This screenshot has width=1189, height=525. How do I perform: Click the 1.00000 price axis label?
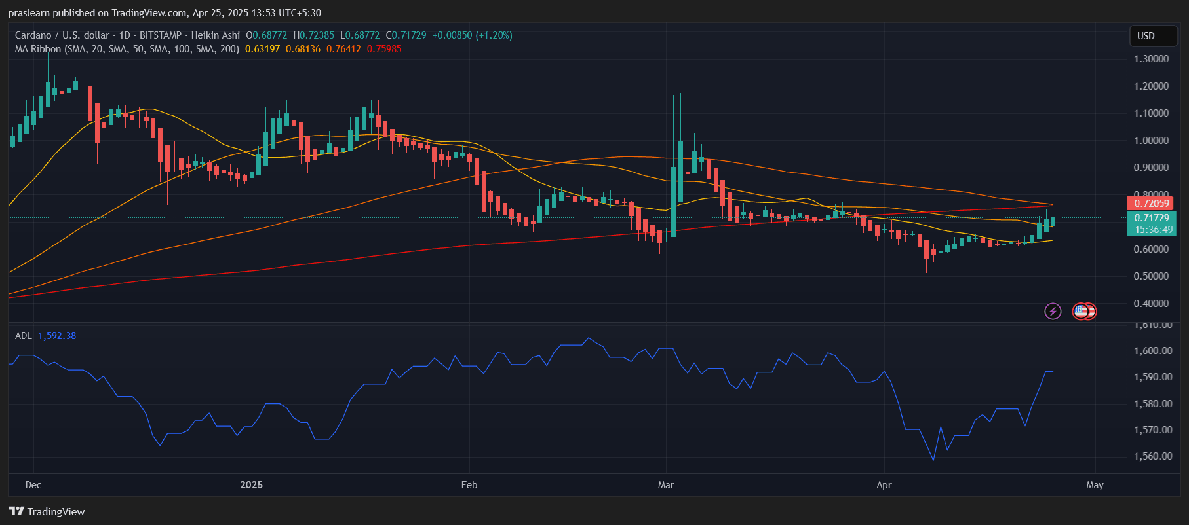pos(1152,141)
